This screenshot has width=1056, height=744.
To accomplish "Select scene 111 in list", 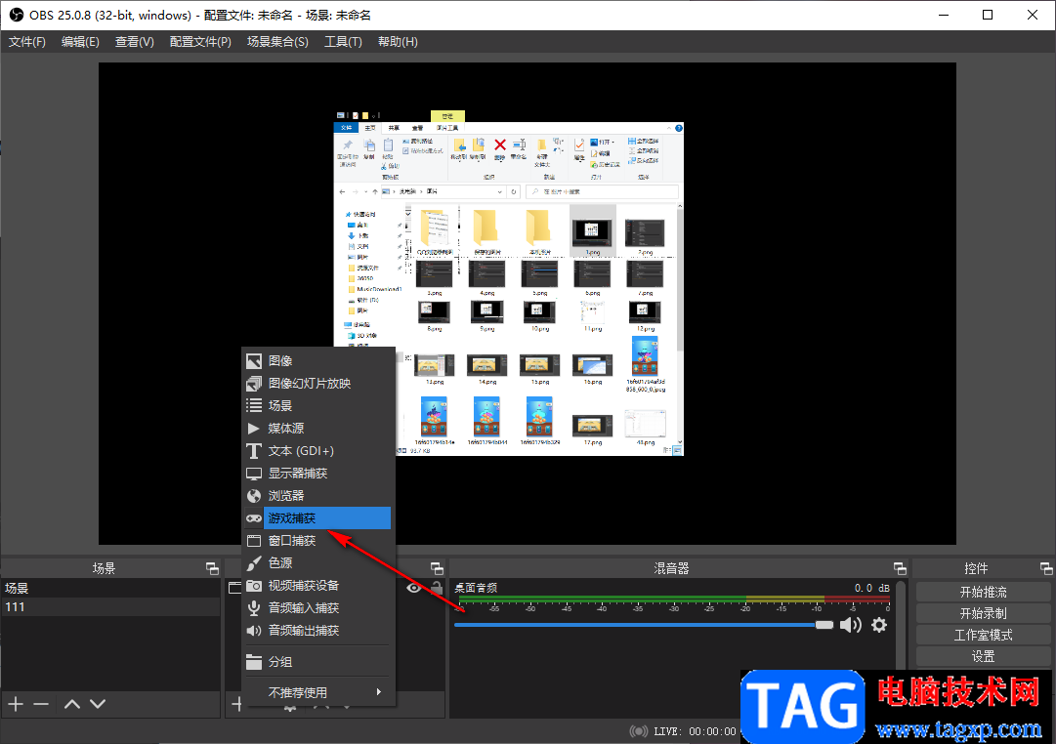I will point(110,606).
